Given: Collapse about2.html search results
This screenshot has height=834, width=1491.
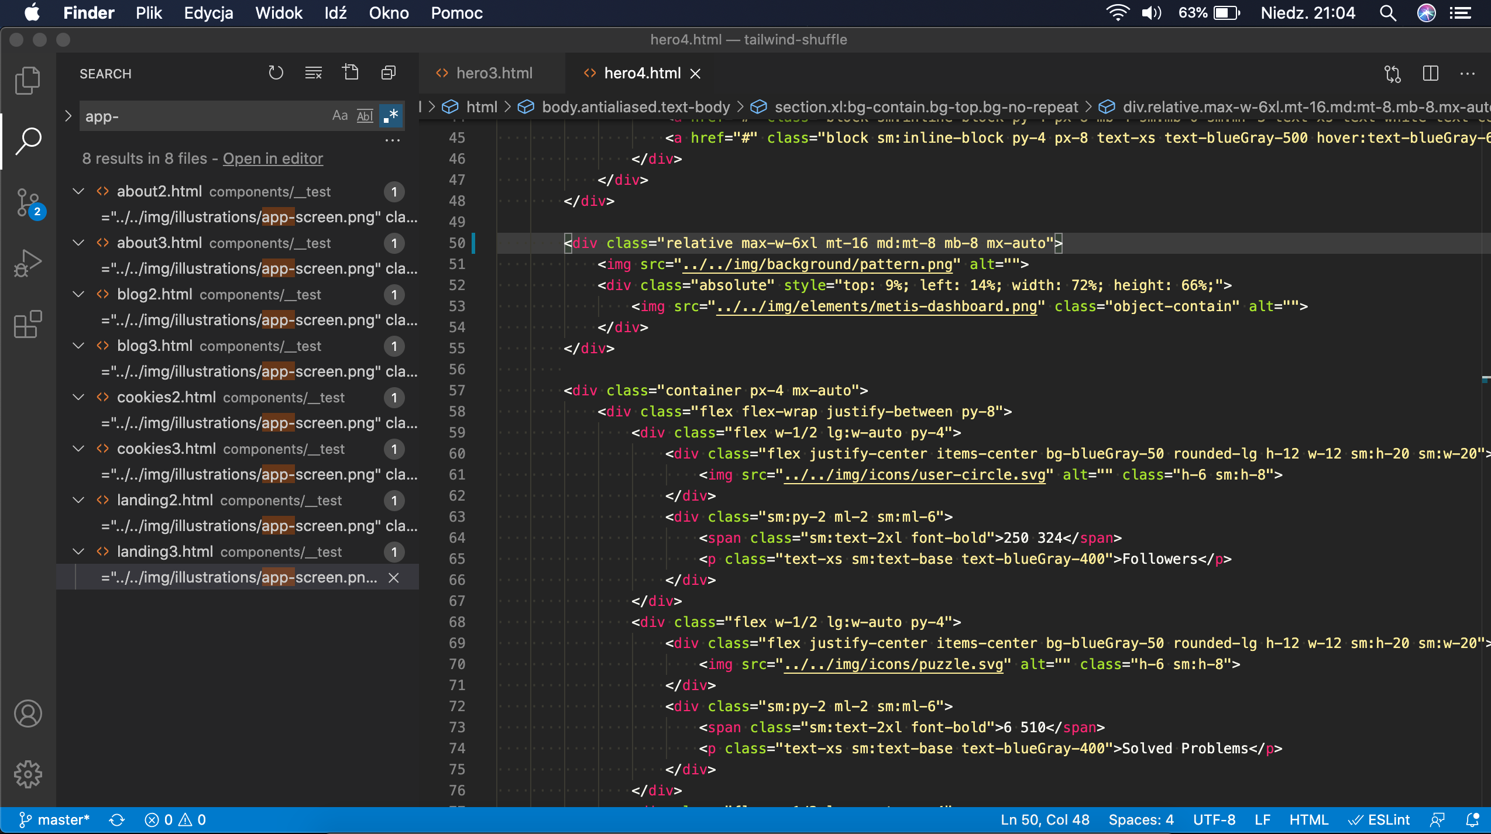Looking at the screenshot, I should pos(78,191).
